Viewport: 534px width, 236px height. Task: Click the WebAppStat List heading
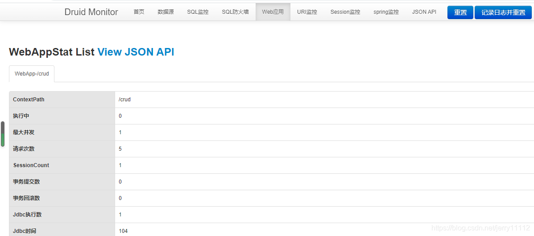pos(52,52)
